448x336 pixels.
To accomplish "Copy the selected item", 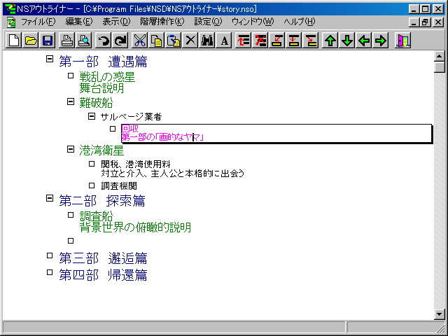I will click(x=156, y=41).
